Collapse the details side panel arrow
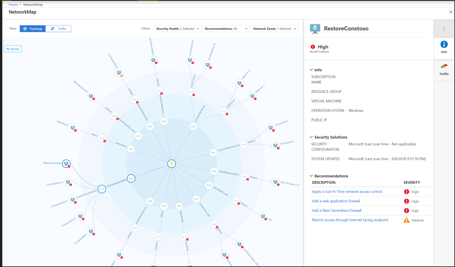 coord(444,28)
